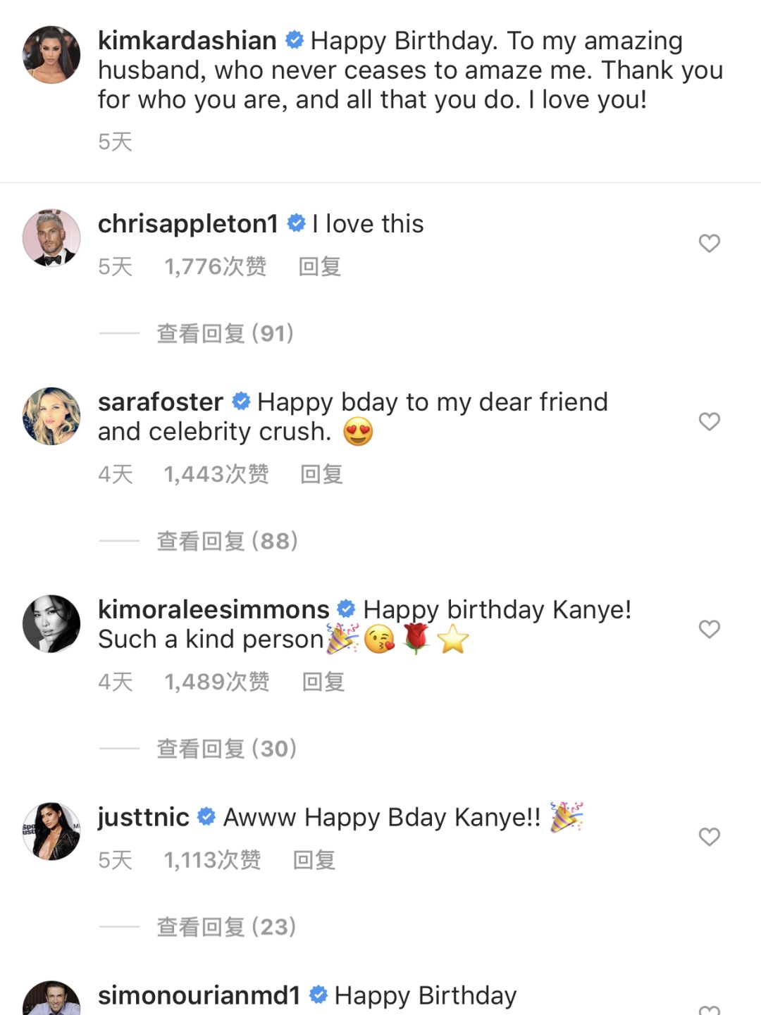The image size is (761, 1015).
Task: Reply to sarafoster's comment
Action: (x=321, y=474)
